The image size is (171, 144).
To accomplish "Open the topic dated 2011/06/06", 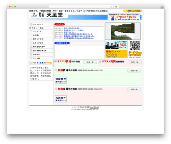I will tap(74, 30).
